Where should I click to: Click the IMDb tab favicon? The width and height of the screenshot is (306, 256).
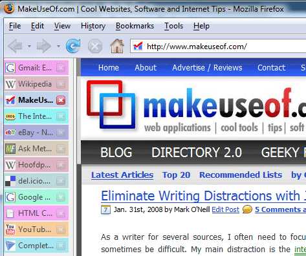(x=10, y=116)
